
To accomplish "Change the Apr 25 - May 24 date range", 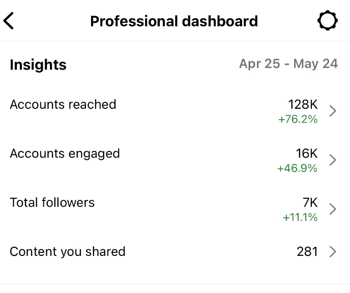I will [288, 64].
